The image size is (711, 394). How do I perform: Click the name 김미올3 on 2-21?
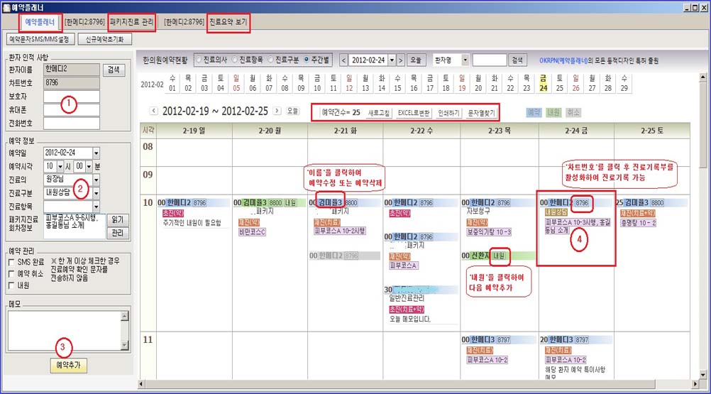[x=330, y=202]
